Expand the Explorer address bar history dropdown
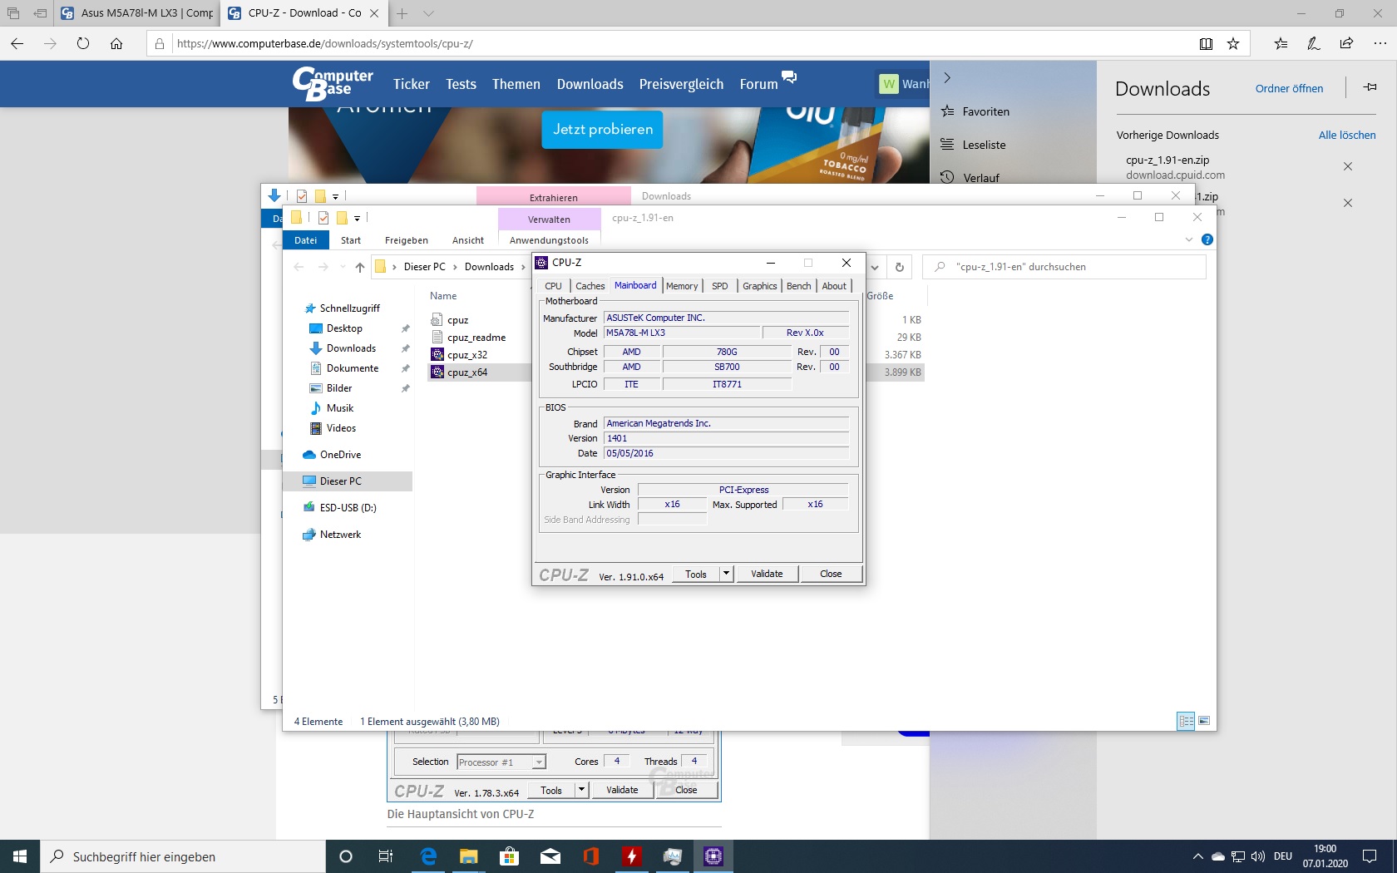Viewport: 1397px width, 873px height. click(875, 267)
